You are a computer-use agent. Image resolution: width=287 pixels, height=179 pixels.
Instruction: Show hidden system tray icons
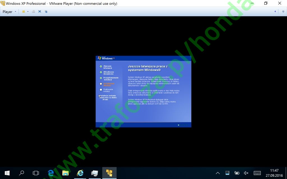pos(217,173)
